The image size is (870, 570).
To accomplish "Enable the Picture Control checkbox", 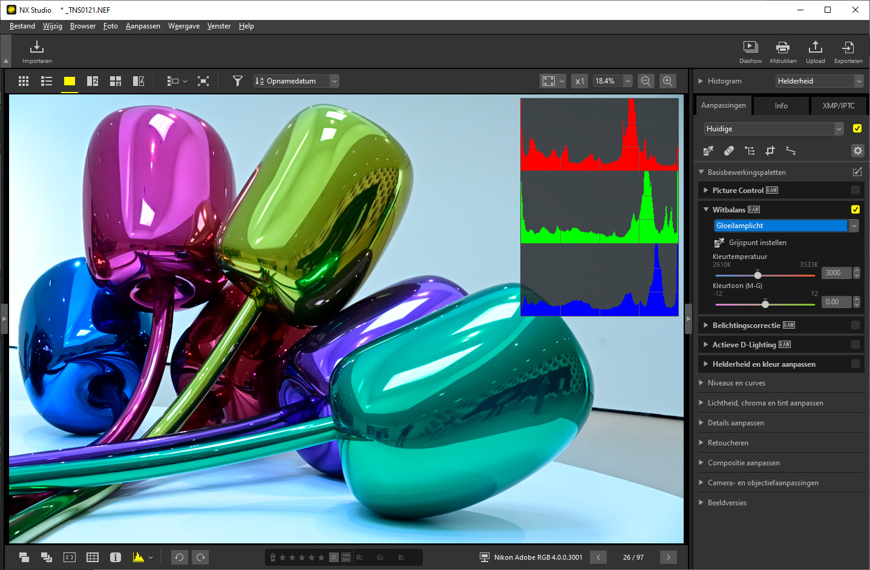I will (855, 190).
